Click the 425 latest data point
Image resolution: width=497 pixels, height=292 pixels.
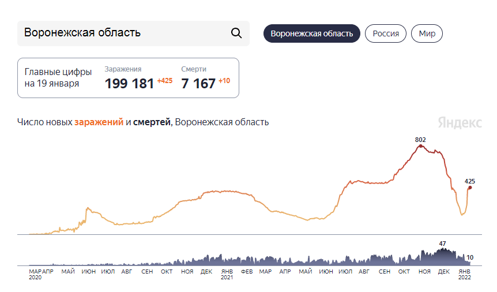coord(470,188)
